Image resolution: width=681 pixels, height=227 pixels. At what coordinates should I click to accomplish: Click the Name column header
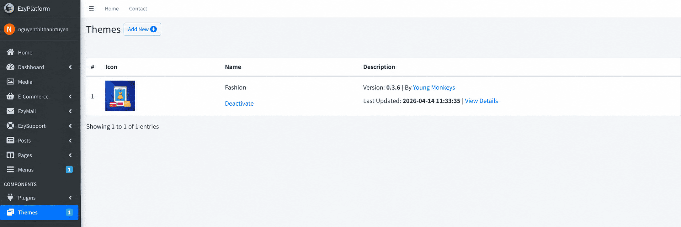point(233,67)
